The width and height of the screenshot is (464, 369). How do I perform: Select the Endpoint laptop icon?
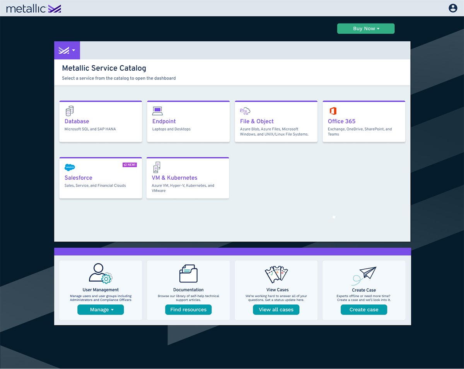pyautogui.click(x=158, y=111)
